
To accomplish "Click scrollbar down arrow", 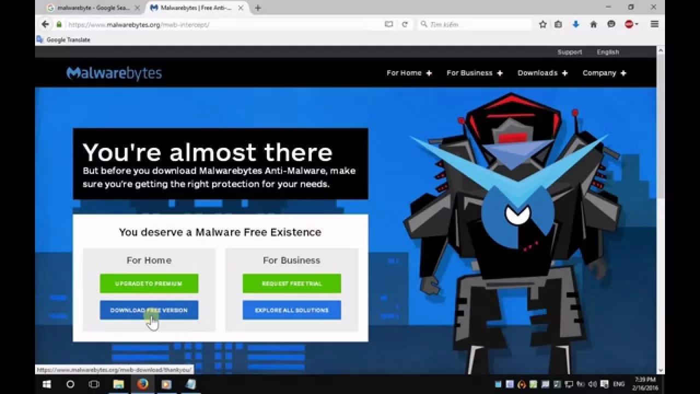I will point(661,370).
